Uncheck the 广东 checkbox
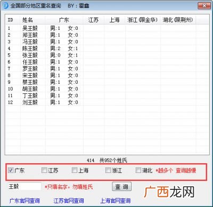 click(x=11, y=170)
